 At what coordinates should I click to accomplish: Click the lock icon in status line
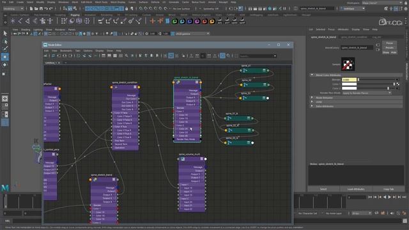[x=127, y=8]
